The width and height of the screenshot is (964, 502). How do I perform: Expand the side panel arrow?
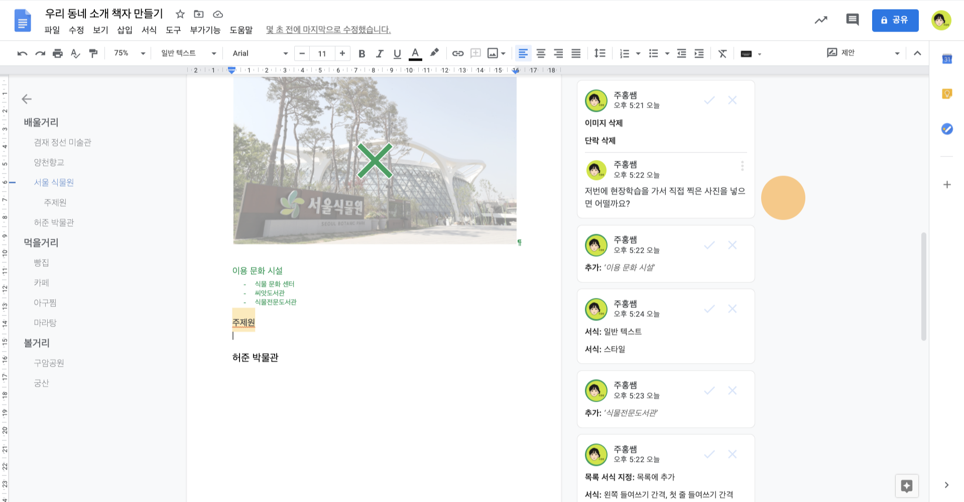(x=946, y=485)
